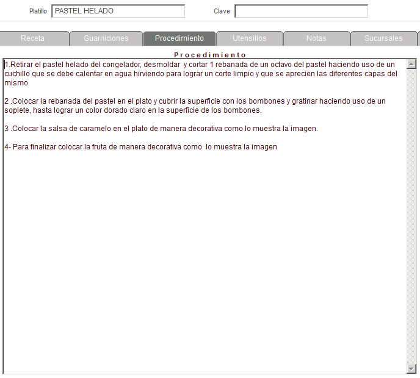Click the scroll up arrow in procedure box
Image resolution: width=420 pixels, height=378 pixels.
(411, 64)
